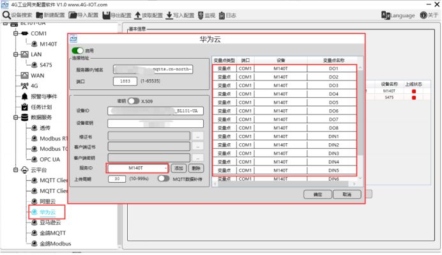Click the read configuration upload icon
Image resolution: width=442 pixels, height=255 pixels.
tap(137, 15)
